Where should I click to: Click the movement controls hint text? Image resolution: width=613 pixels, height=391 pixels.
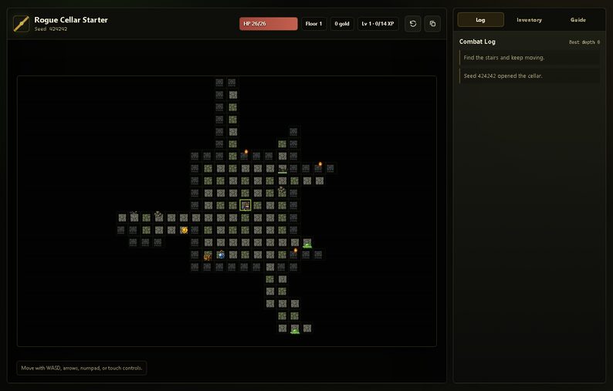point(82,369)
